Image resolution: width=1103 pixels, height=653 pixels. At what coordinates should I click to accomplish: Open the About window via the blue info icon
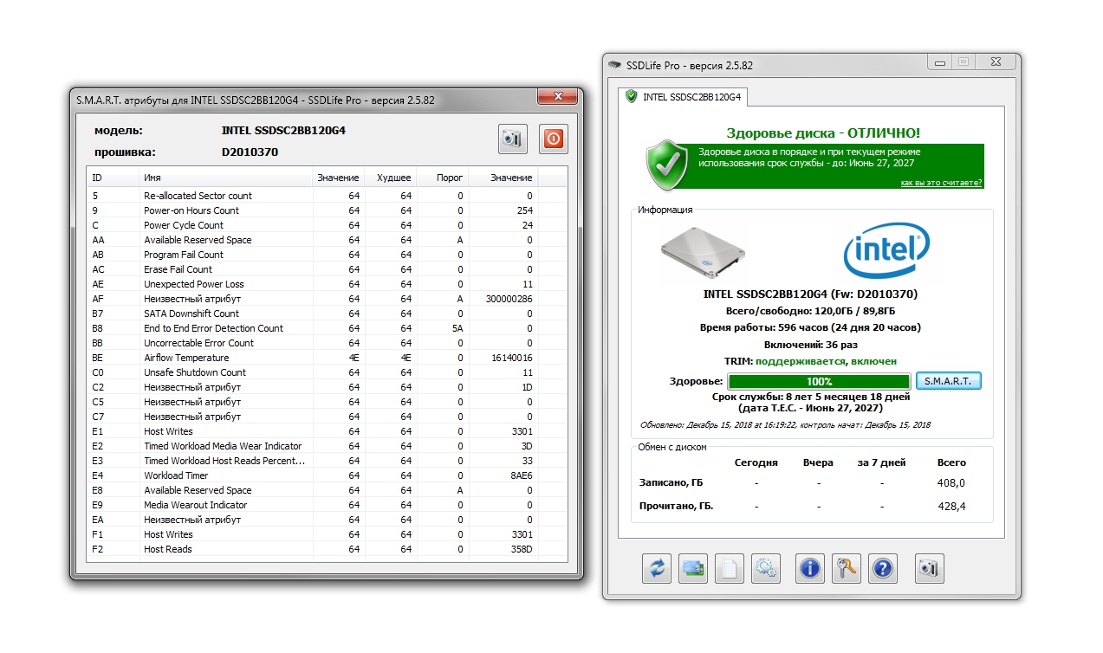pos(810,568)
